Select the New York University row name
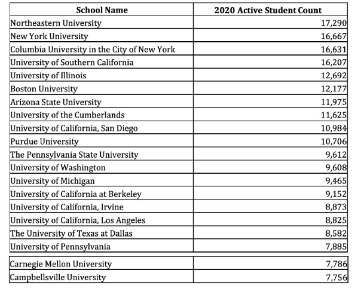364x298 pixels. (49, 36)
